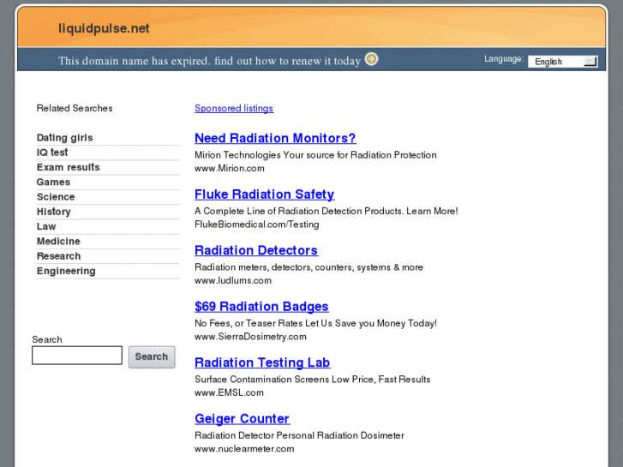Click the expired domain renewal message
The width and height of the screenshot is (623, 467).
[x=209, y=61]
